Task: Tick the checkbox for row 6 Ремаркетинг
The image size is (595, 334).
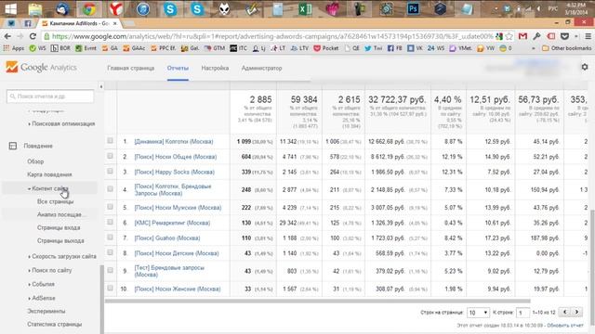Action: [x=110, y=222]
